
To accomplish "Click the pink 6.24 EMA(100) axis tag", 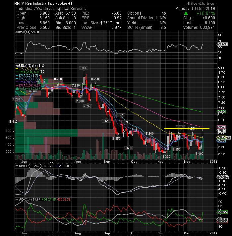I will tap(221, 127).
